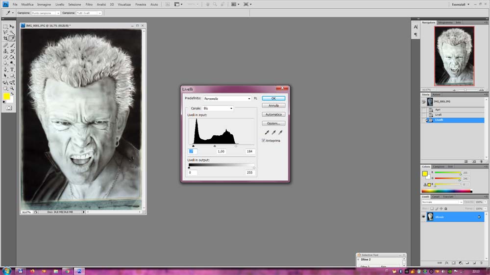
Task: Open the Punto campione sample size dropdown
Action: click(45, 13)
